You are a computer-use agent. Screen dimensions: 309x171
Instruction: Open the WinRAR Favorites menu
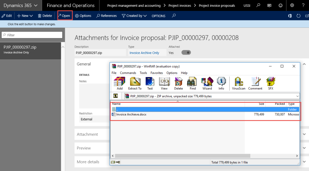(156, 73)
